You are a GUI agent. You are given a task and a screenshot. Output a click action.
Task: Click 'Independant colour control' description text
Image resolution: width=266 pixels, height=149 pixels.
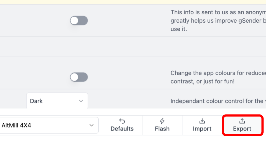(x=217, y=101)
